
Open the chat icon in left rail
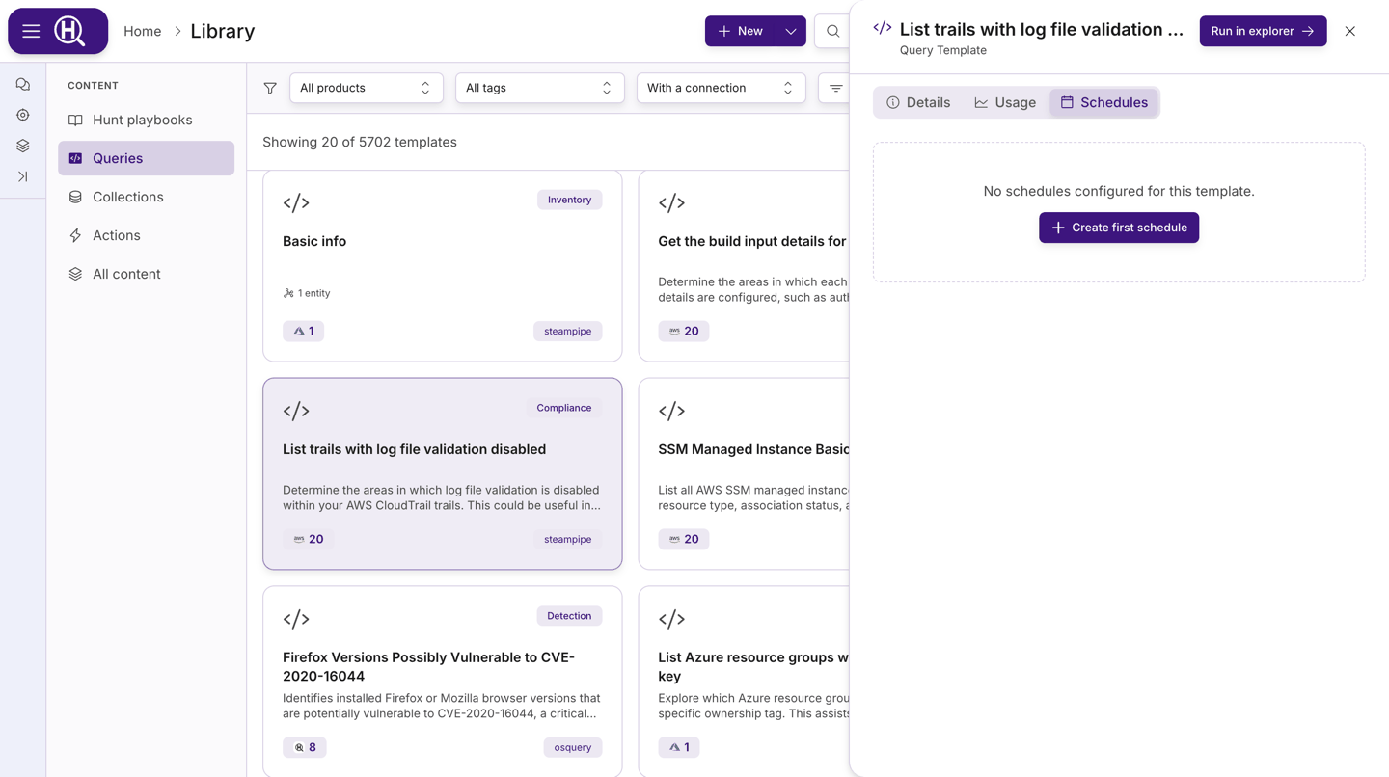pyautogui.click(x=23, y=85)
